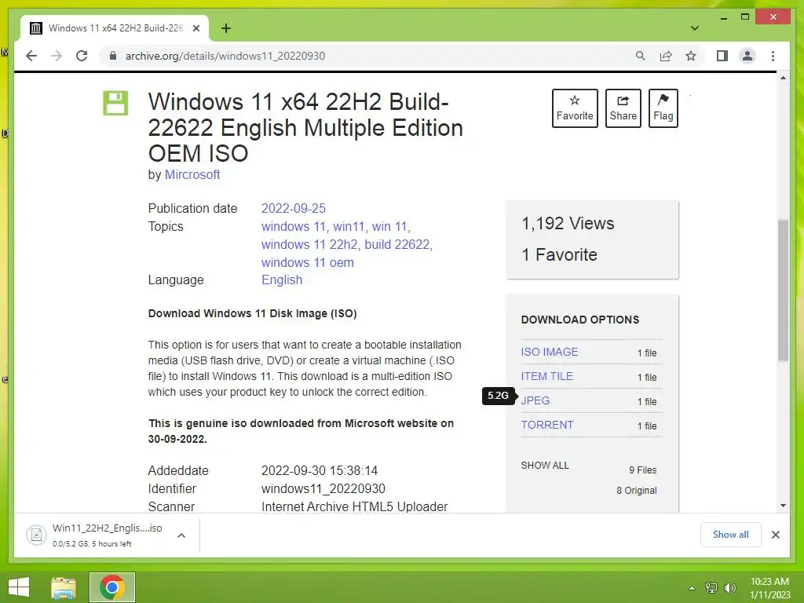Viewport: 804px width, 603px height.
Task: View site info via padlock icon
Action: [113, 56]
